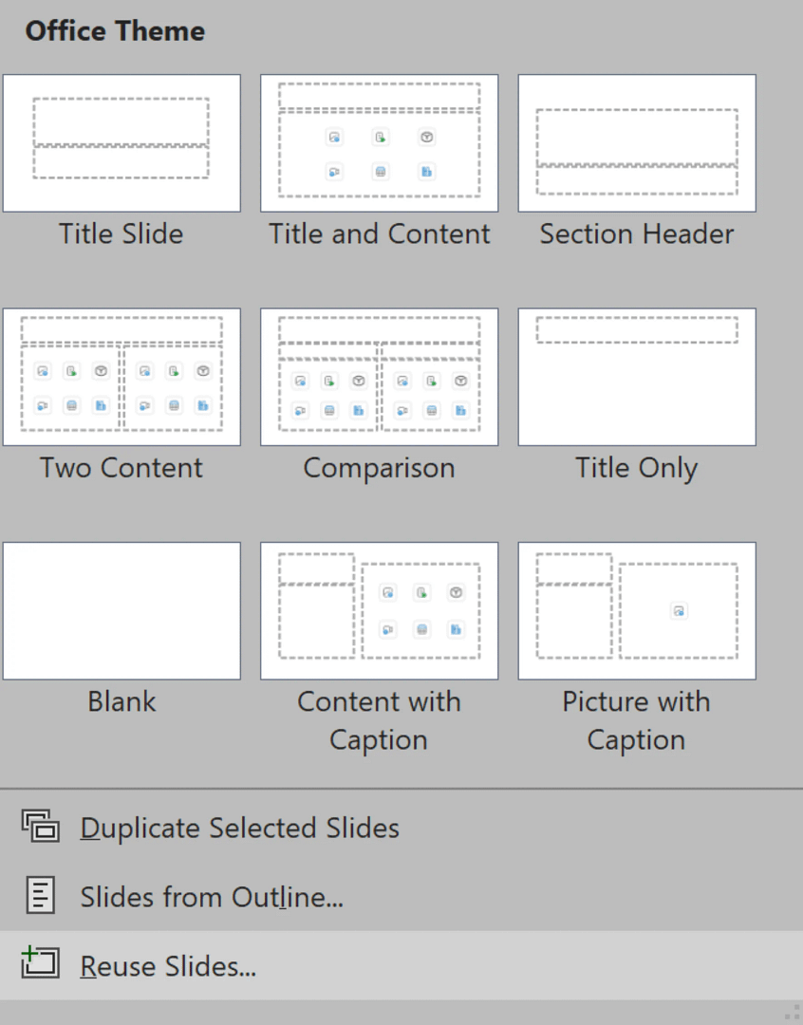Choose the Comparison layout
This screenshot has height=1025, width=803.
379,376
